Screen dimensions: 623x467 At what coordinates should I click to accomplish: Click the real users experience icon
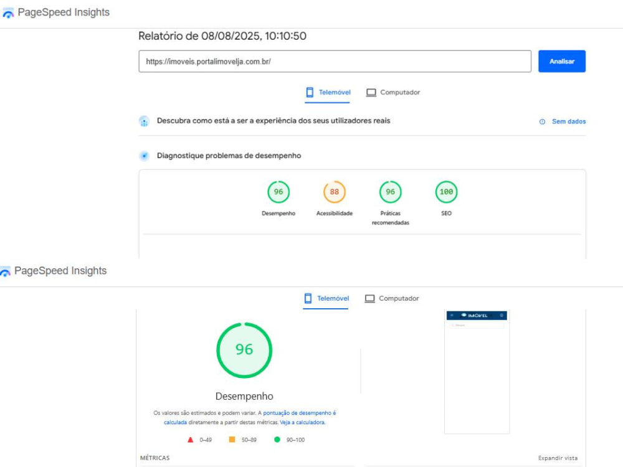tap(145, 121)
